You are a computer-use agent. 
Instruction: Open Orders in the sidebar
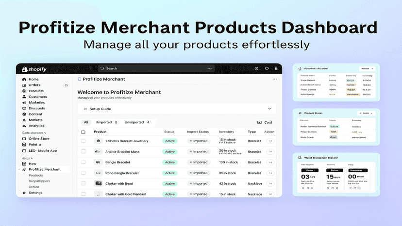[x=34, y=85]
